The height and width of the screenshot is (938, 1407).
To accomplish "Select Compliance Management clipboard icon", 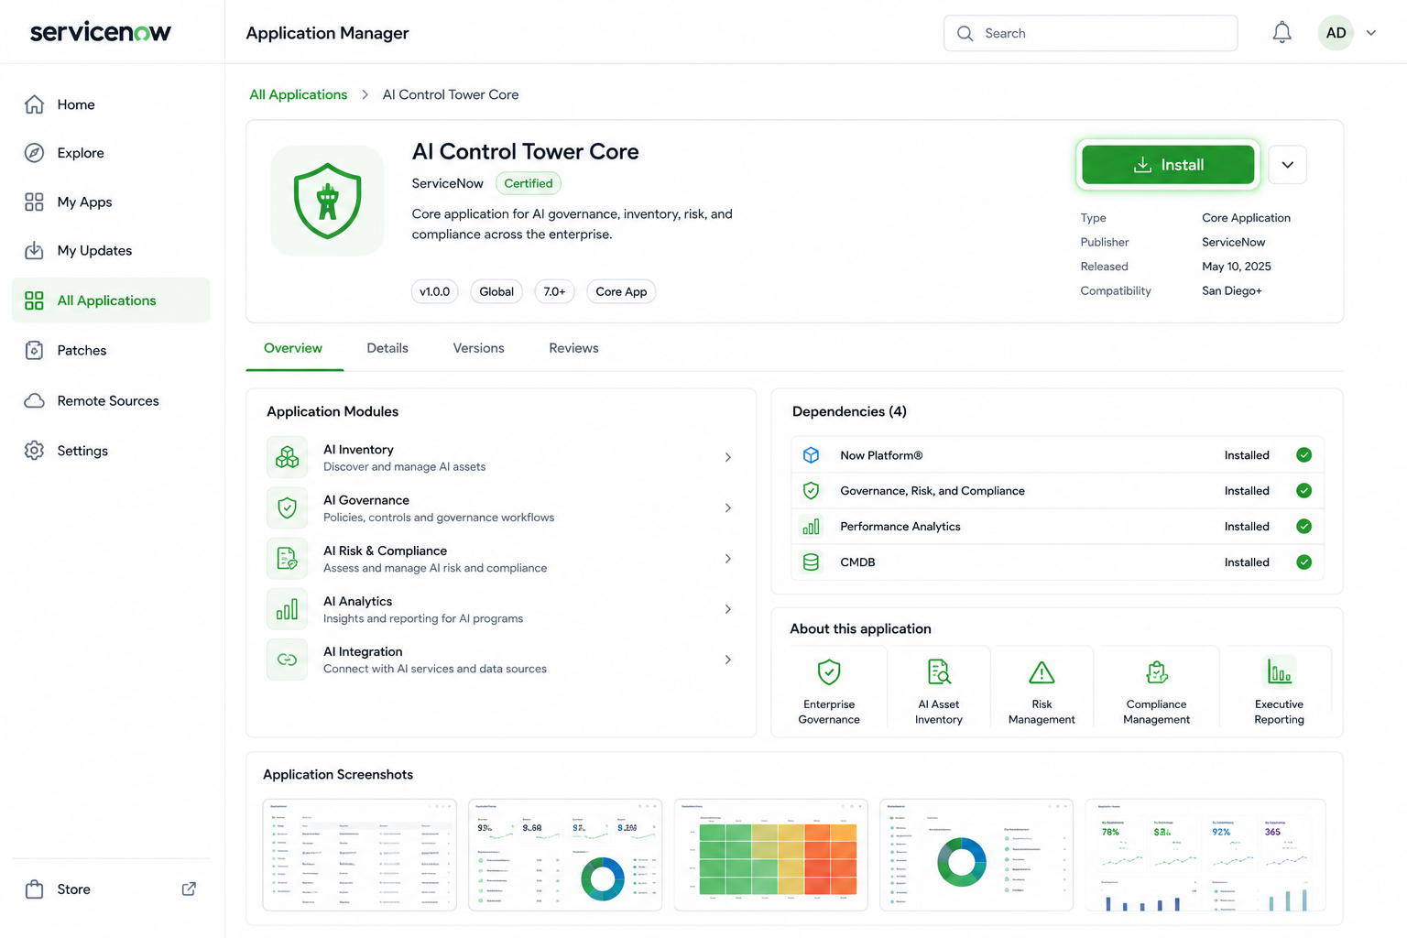I will (1156, 672).
